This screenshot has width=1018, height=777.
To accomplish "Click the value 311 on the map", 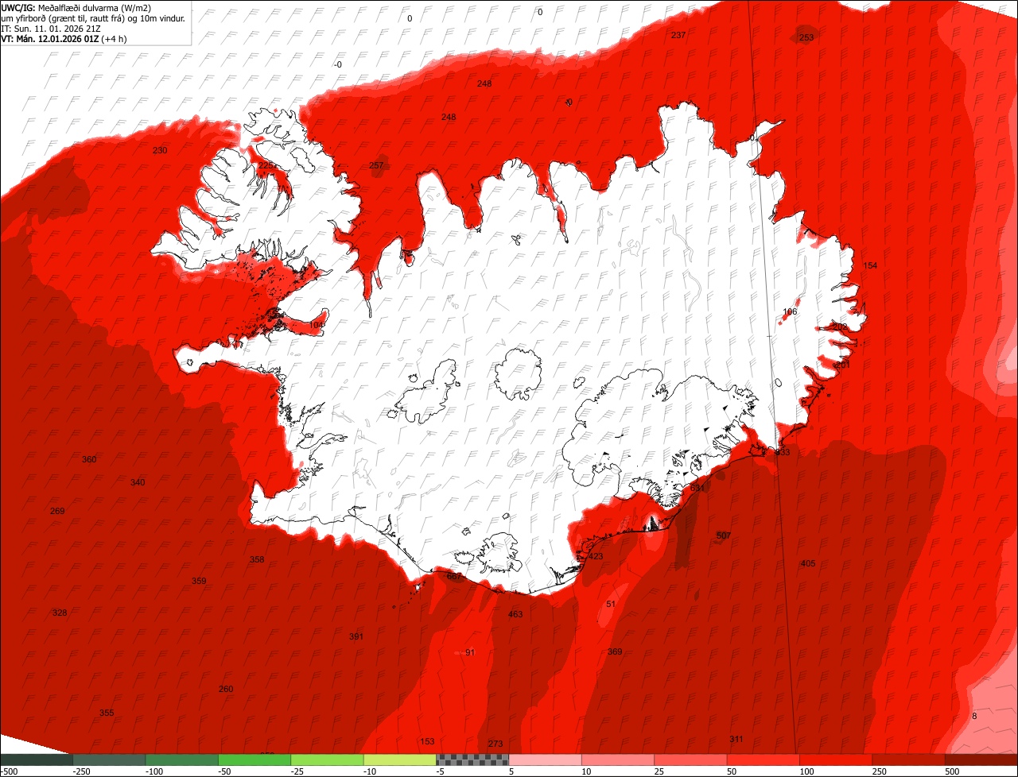I will [736, 740].
